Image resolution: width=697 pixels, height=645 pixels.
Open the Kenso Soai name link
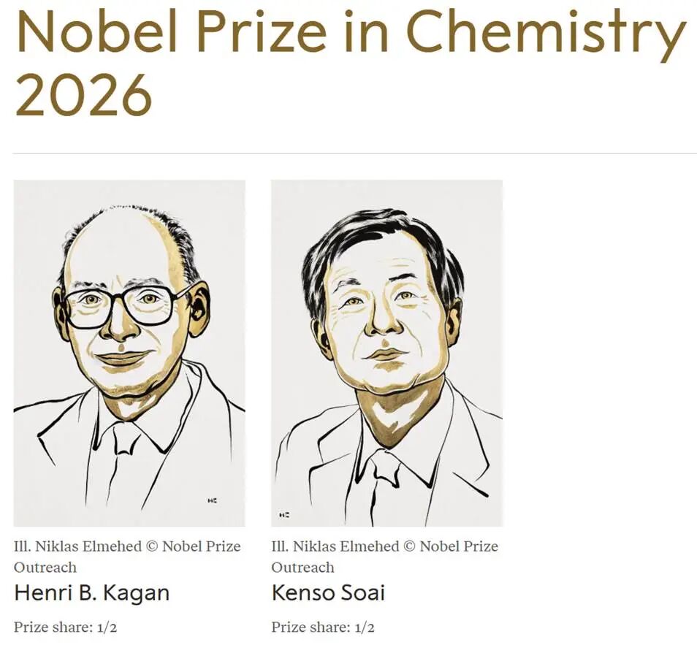point(328,592)
